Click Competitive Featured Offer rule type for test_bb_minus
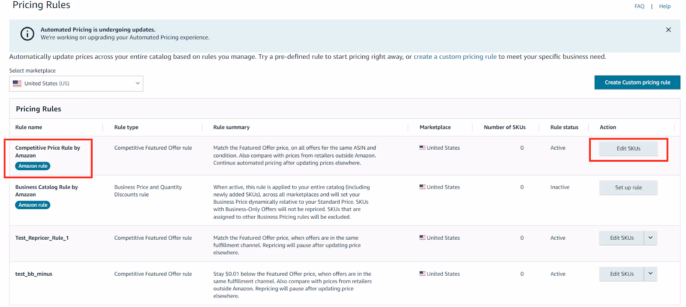This screenshot has height=307, width=686. [x=153, y=274]
